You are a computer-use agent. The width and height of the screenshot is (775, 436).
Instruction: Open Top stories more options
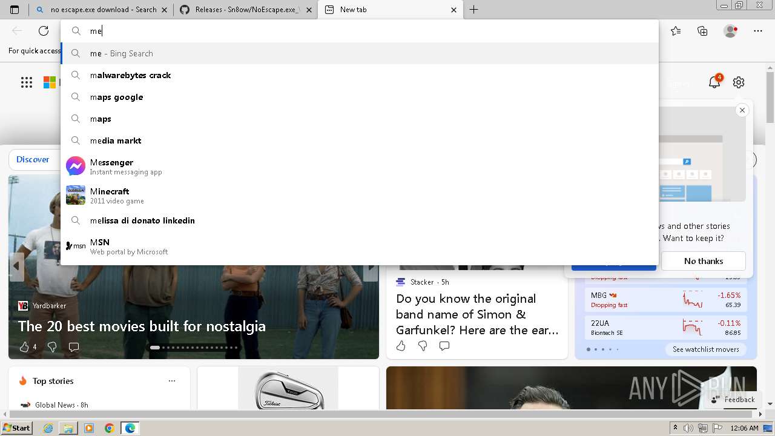coord(172,381)
